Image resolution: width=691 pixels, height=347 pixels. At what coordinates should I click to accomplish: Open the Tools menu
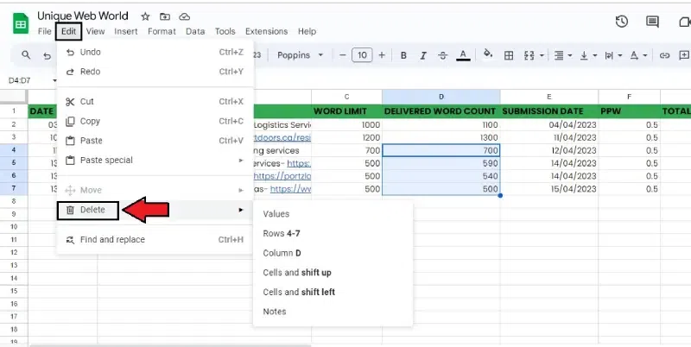point(225,31)
